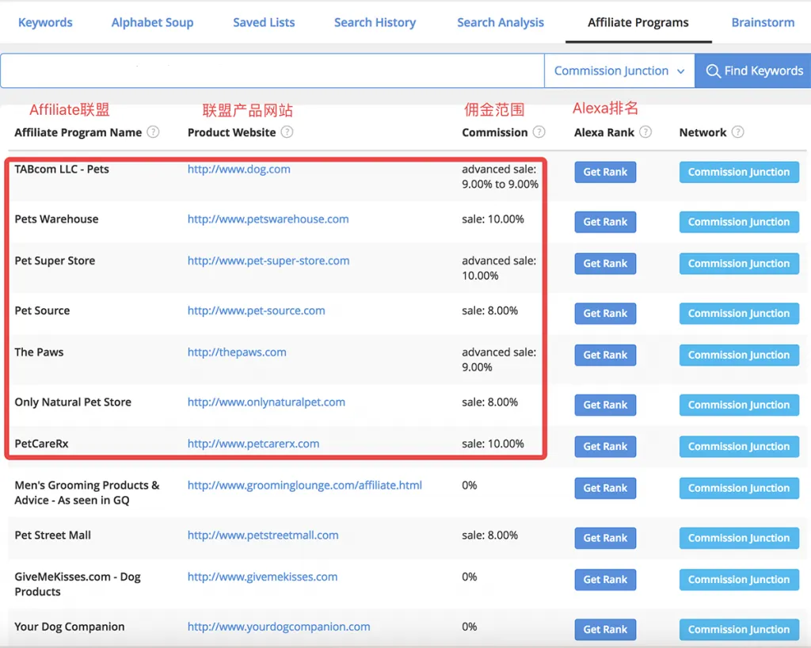Open the Alphabet Soup tab
Image resolution: width=811 pixels, height=648 pixels.
152,22
